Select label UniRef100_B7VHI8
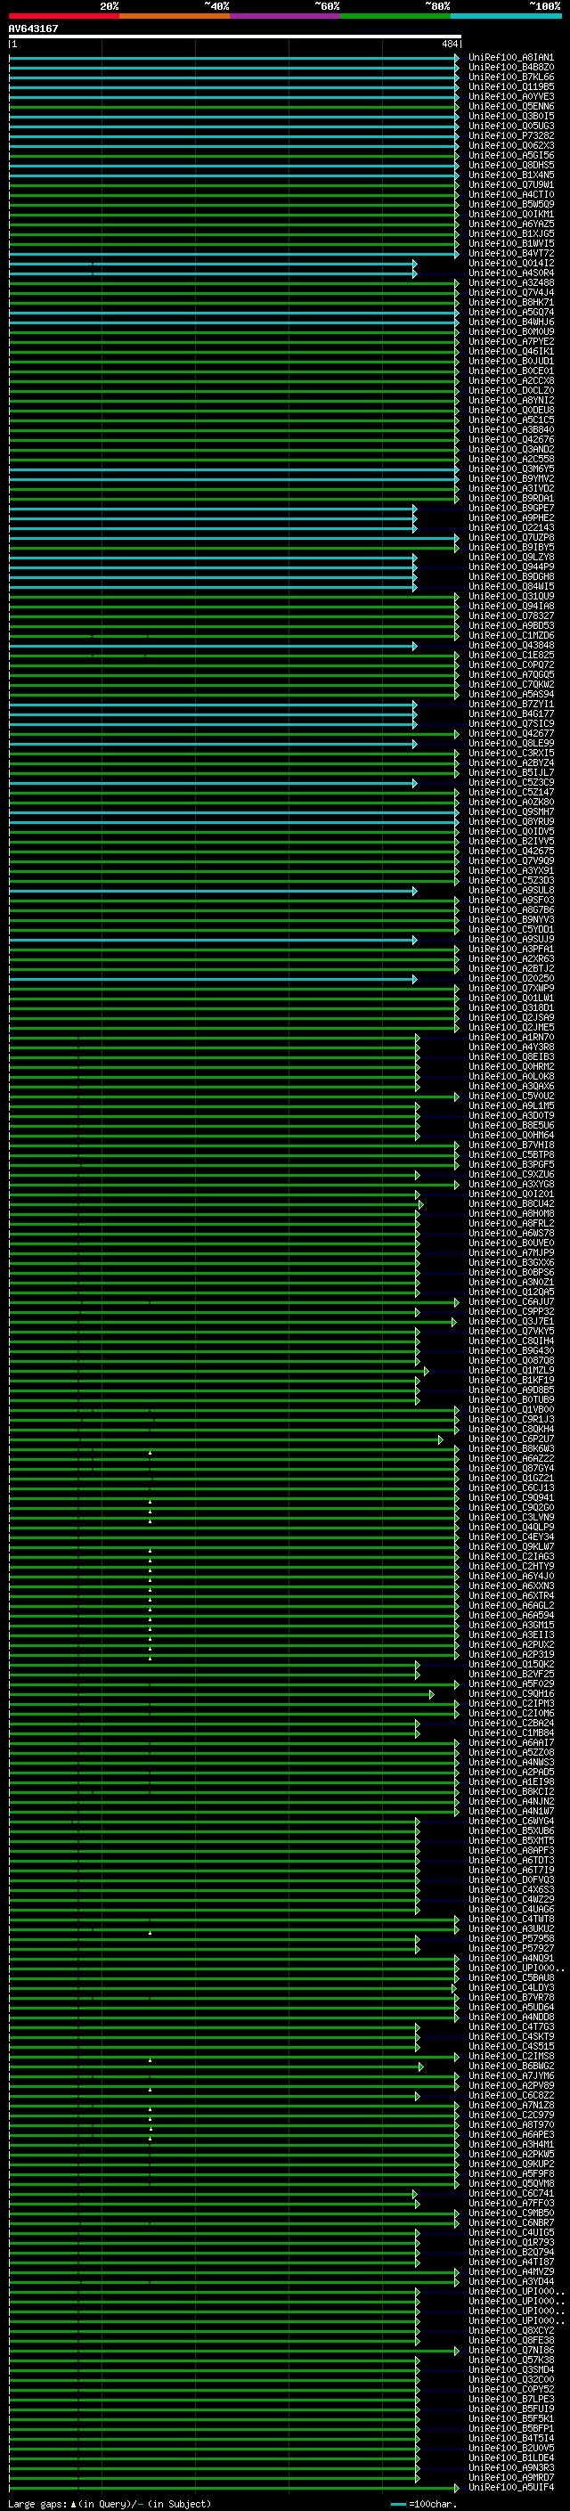 tap(510, 1145)
